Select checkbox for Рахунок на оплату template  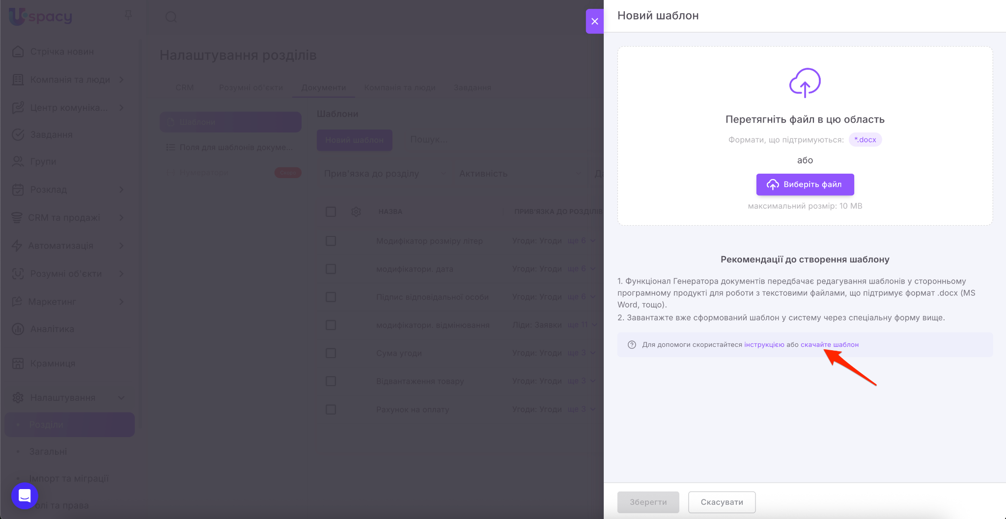(x=331, y=410)
